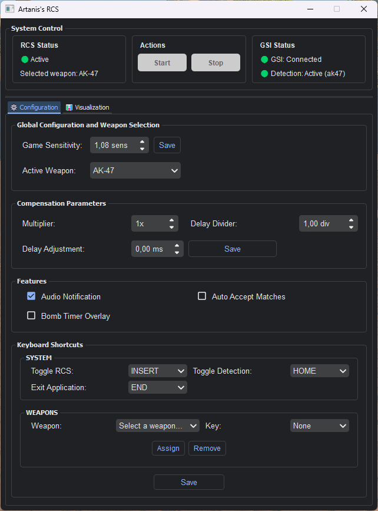Image resolution: width=378 pixels, height=511 pixels.
Task: Click the 'Bomb Timer Overlay' label
Action: 75,316
